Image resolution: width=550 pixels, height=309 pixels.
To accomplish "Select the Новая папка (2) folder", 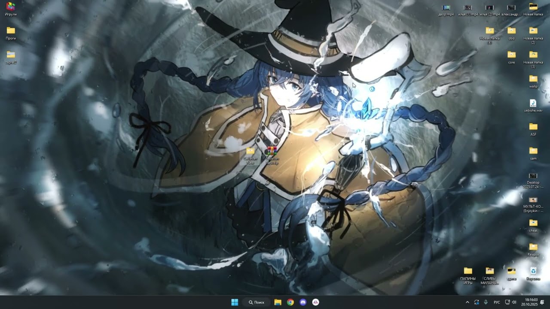I will tap(533, 35).
